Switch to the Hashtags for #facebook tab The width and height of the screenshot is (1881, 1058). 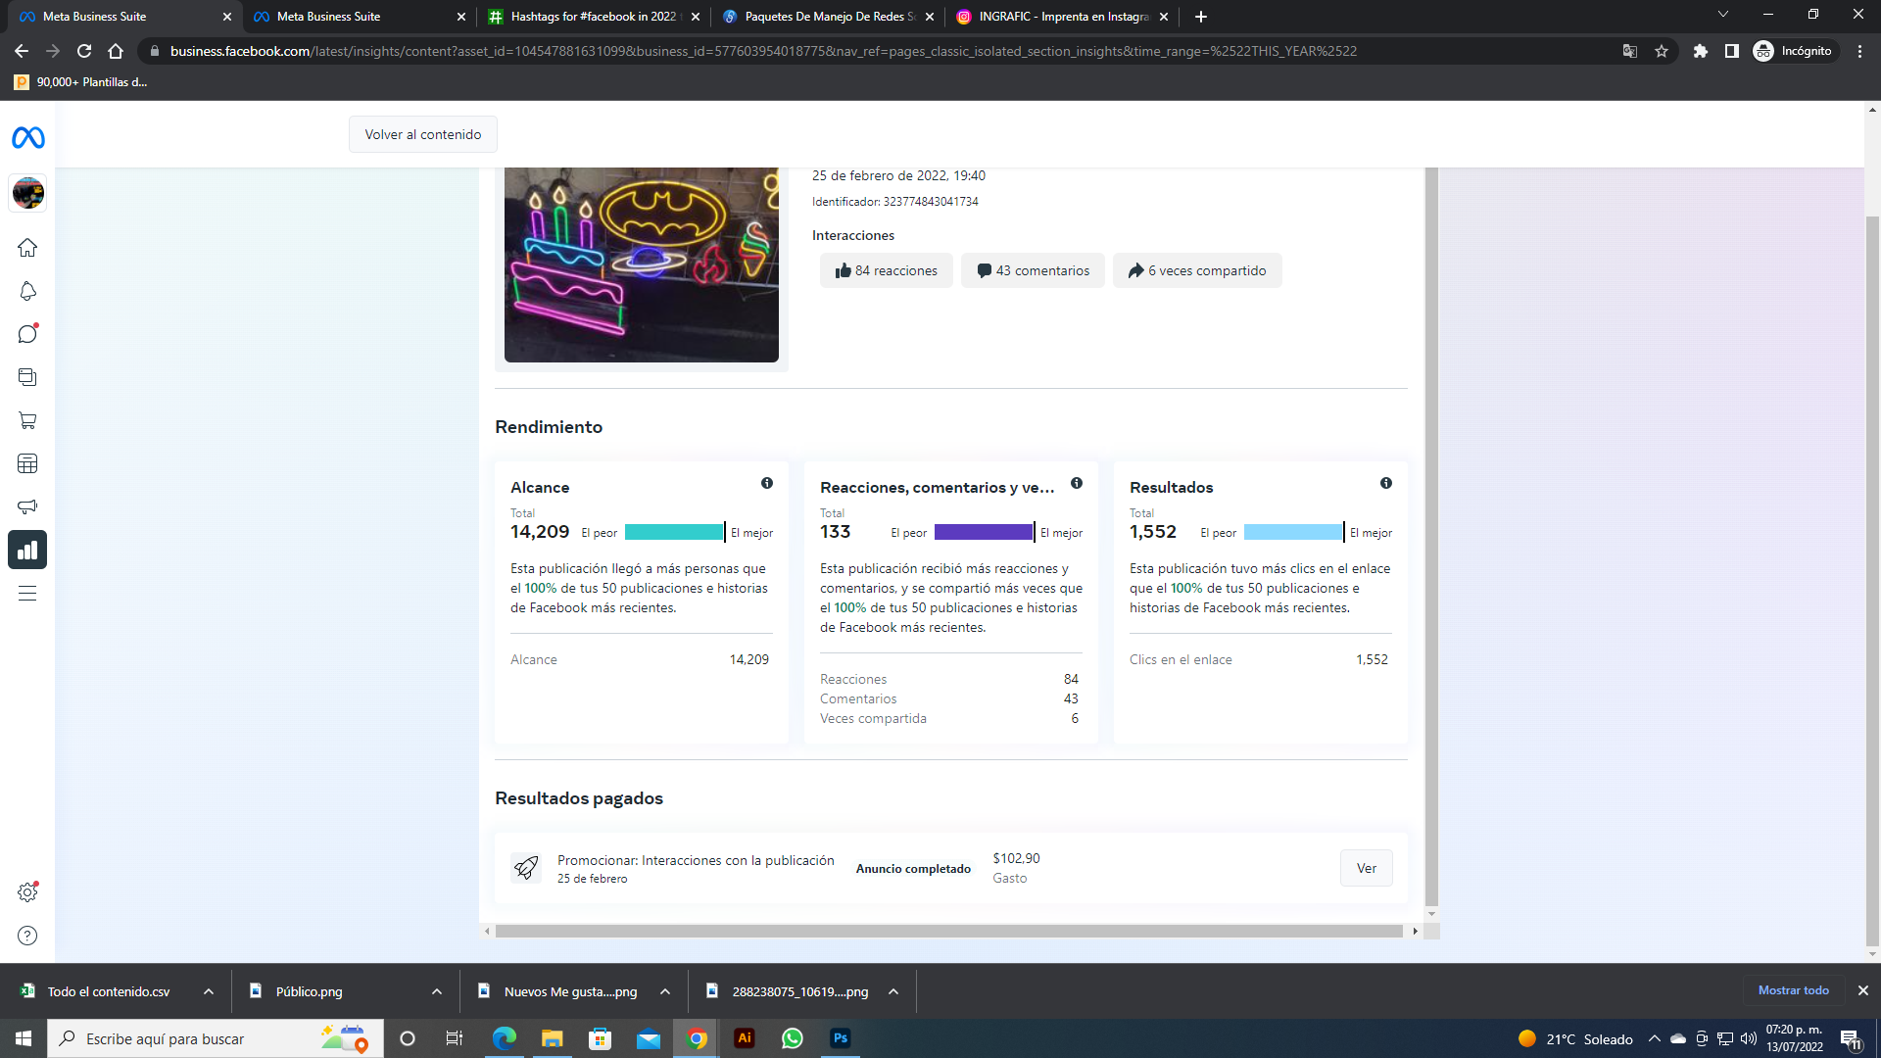click(593, 17)
